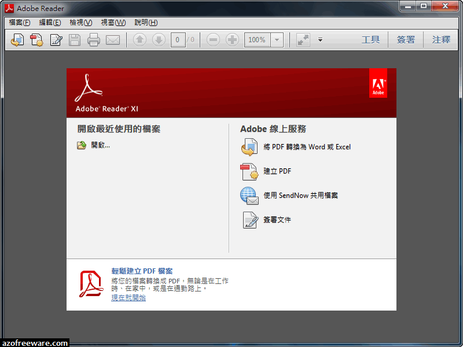Open the 工具 pane
Screen dimensions: 463x347
(370, 40)
